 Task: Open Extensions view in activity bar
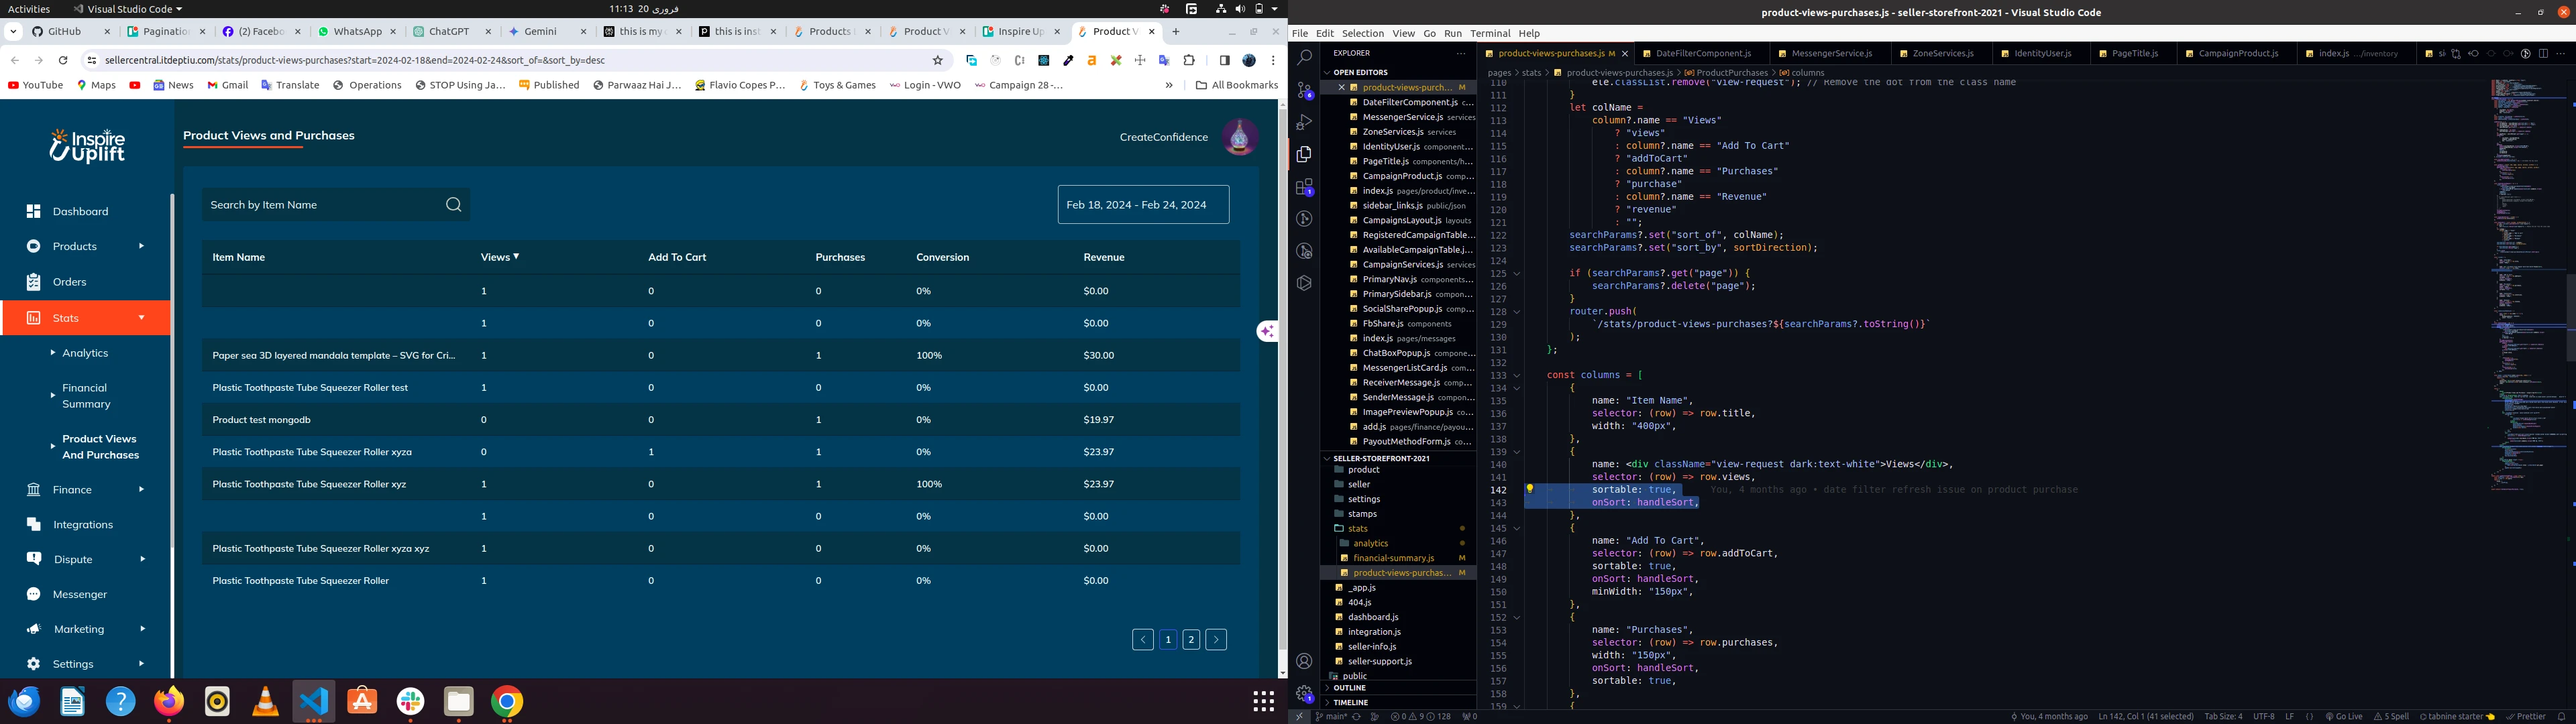point(1304,187)
